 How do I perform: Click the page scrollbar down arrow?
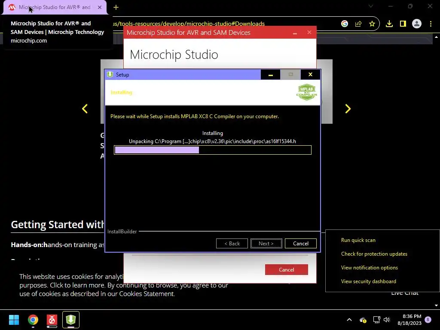[436, 306]
